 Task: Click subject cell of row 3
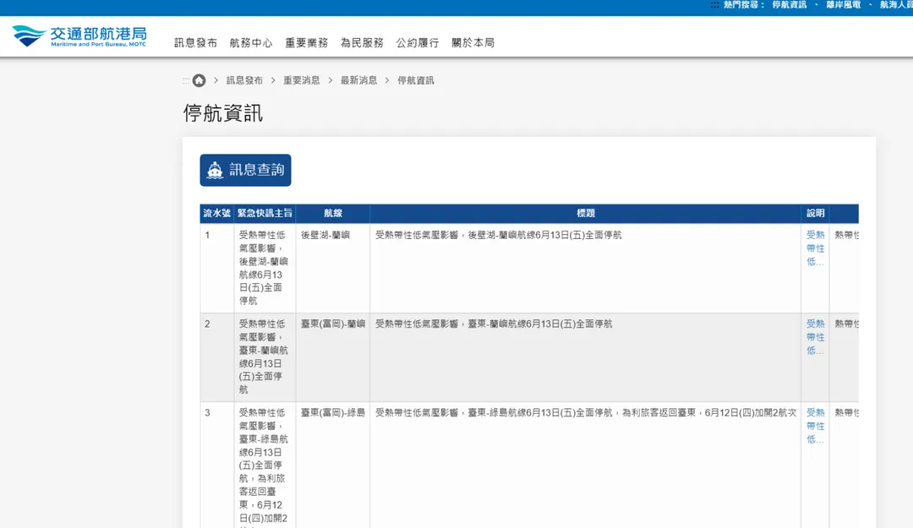click(x=265, y=465)
